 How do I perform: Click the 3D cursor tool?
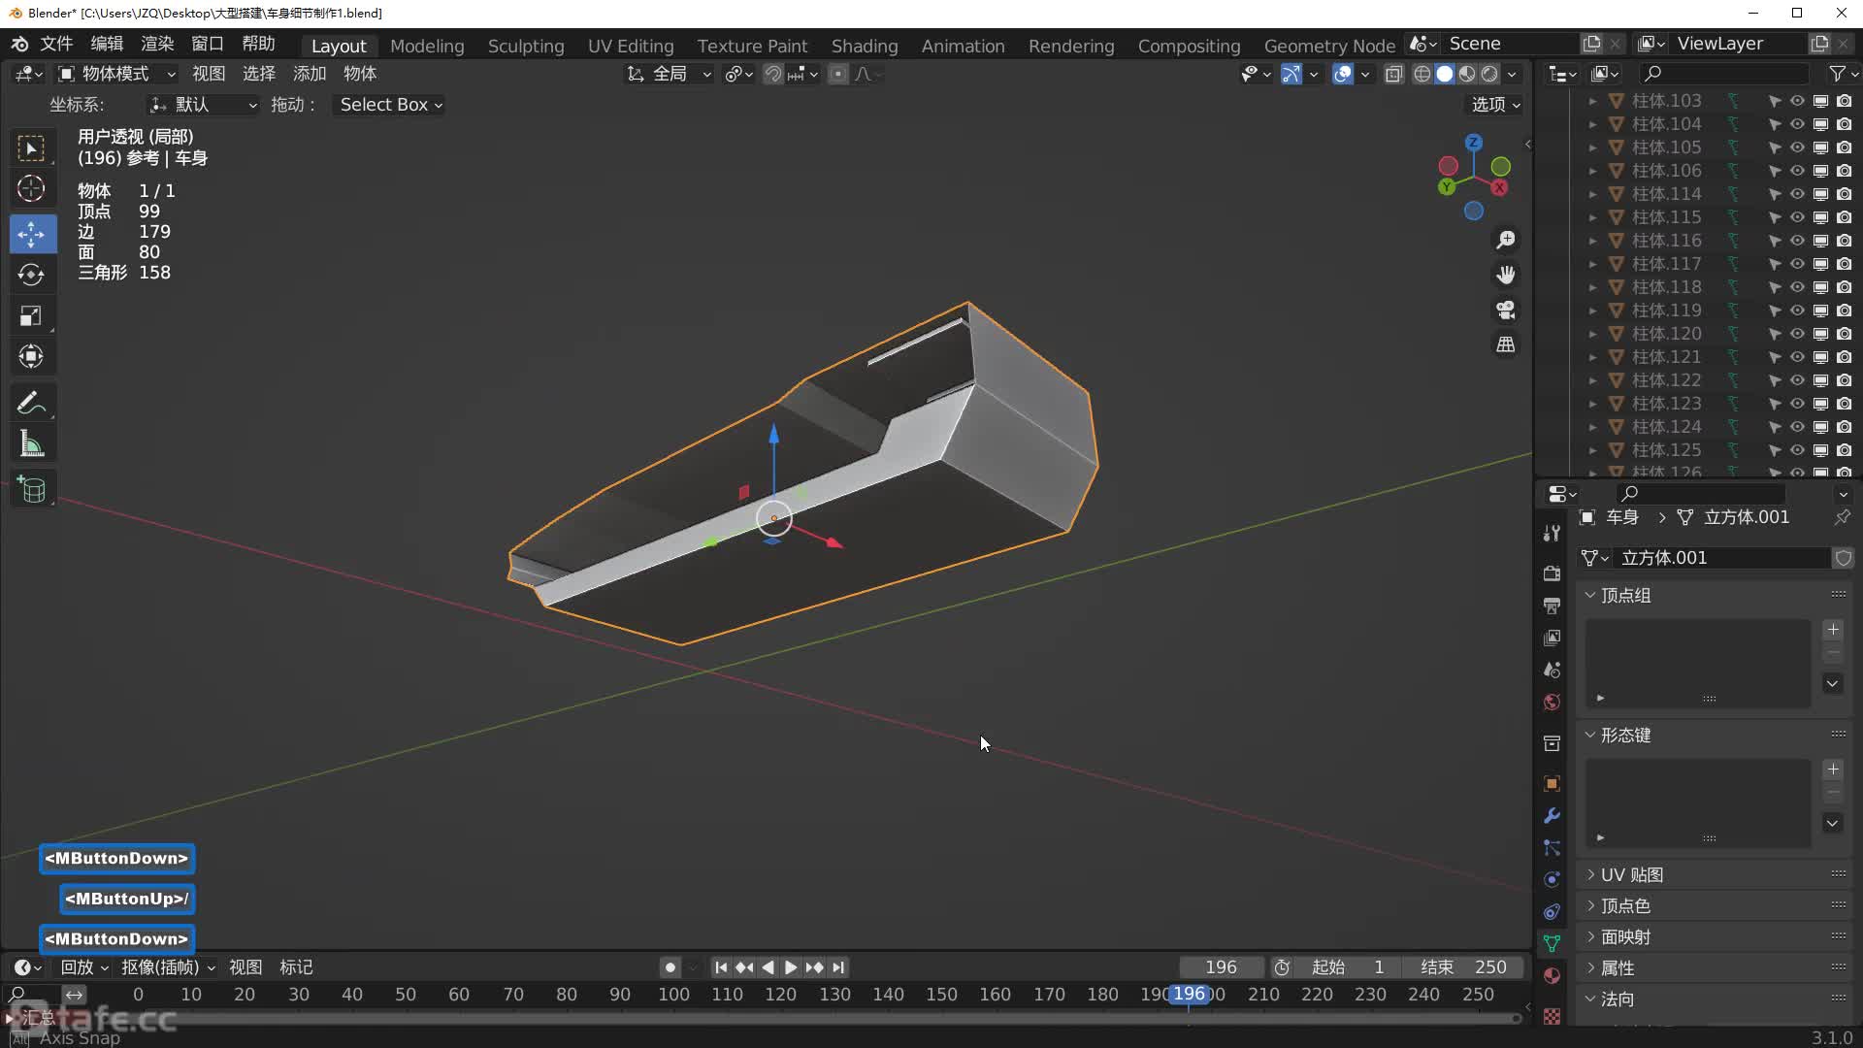31,189
